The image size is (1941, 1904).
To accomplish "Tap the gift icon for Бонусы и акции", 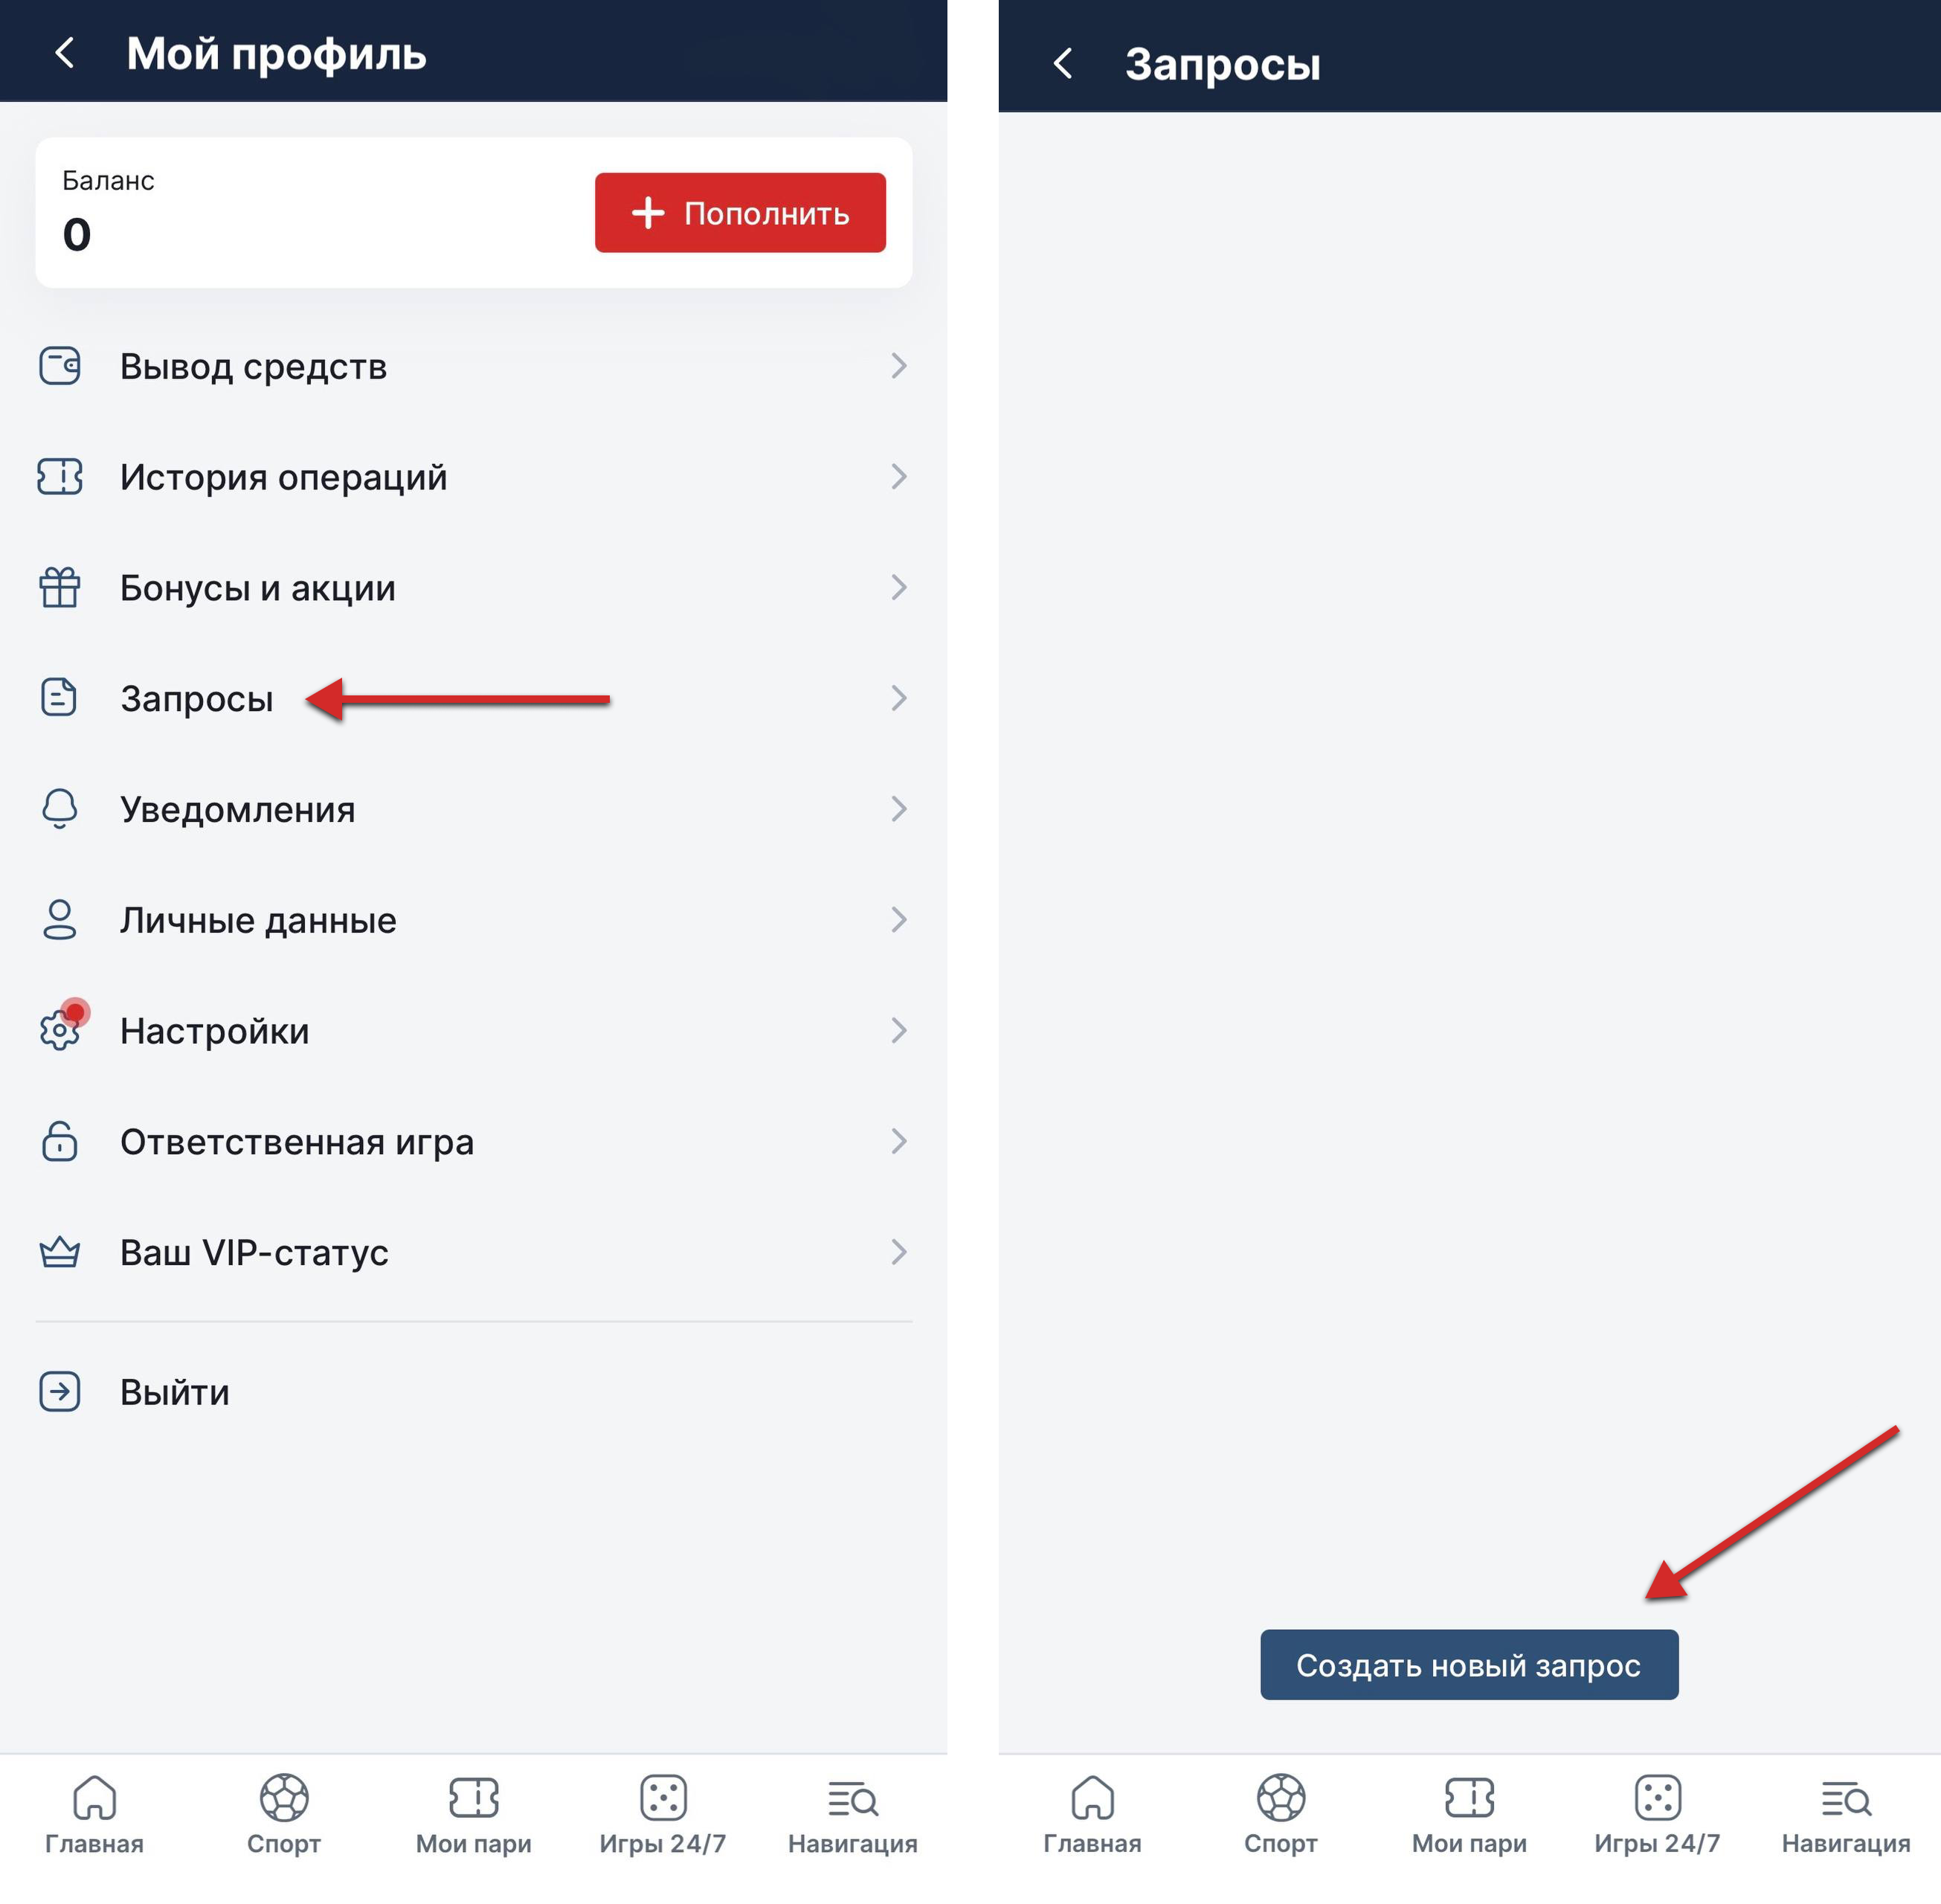I will (x=60, y=588).
